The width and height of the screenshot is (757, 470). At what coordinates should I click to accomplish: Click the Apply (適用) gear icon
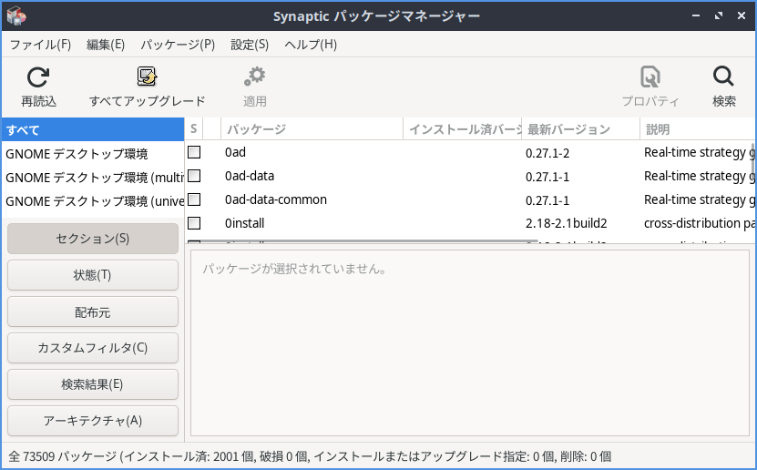coord(255,77)
